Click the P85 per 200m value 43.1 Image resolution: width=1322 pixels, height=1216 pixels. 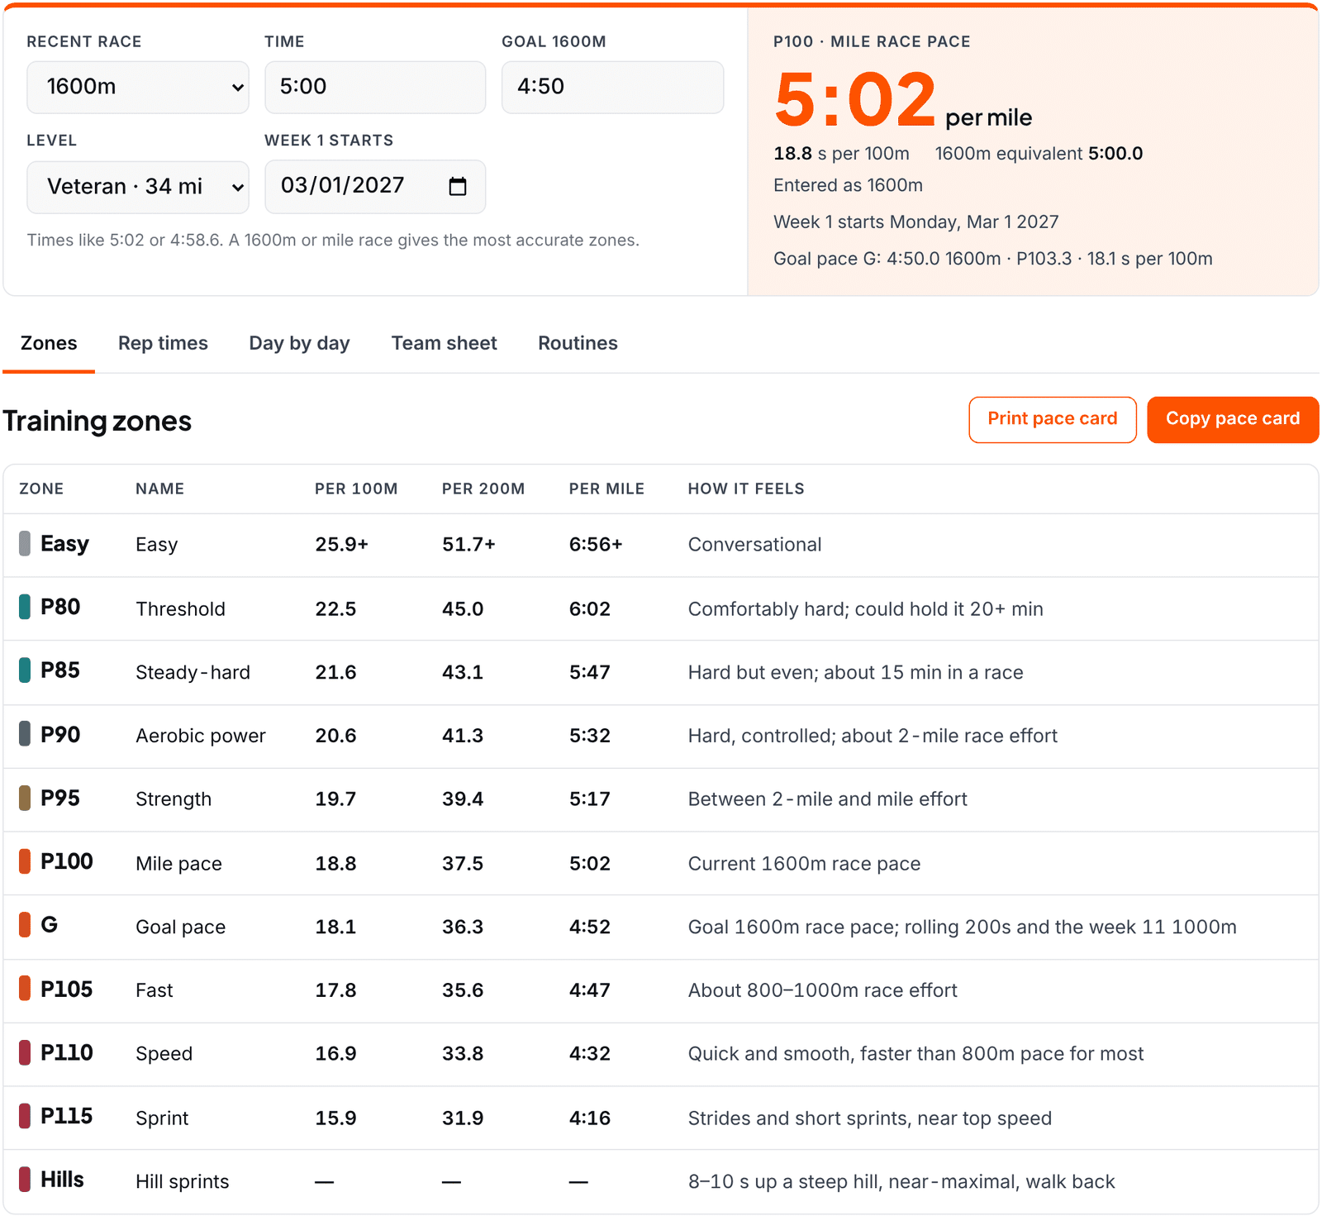click(463, 673)
